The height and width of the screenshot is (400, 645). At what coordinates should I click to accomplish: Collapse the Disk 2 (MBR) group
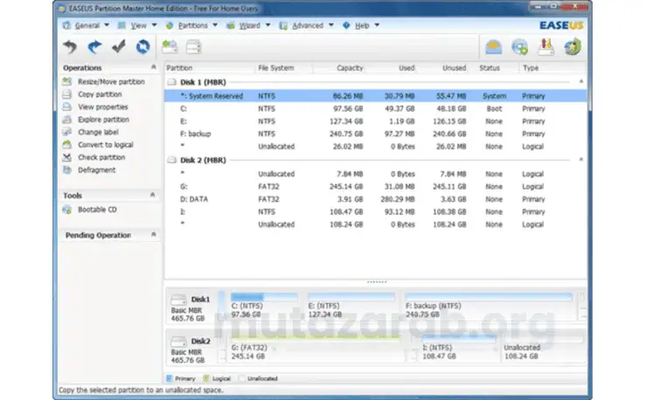pos(581,159)
